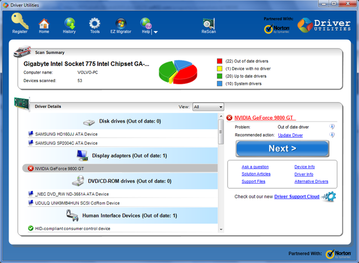Click the Driver Utilities logo

coord(324,25)
